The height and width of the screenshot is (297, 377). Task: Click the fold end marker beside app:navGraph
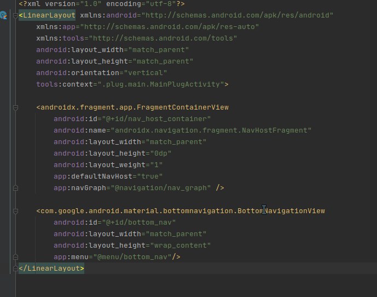(x=15, y=188)
